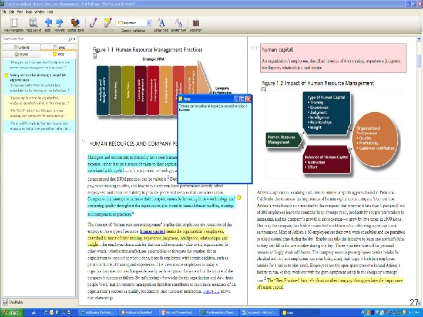Open the Book menu
The height and width of the screenshot is (317, 423).
(x=29, y=12)
